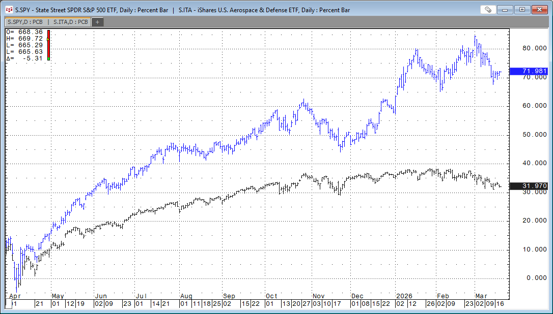Image resolution: width=553 pixels, height=314 pixels.
Task: Minimize the chart window
Action: coord(505,9)
